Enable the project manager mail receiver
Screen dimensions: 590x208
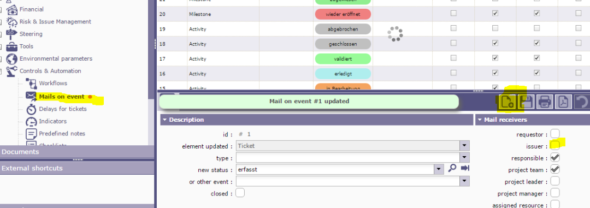pyautogui.click(x=555, y=193)
